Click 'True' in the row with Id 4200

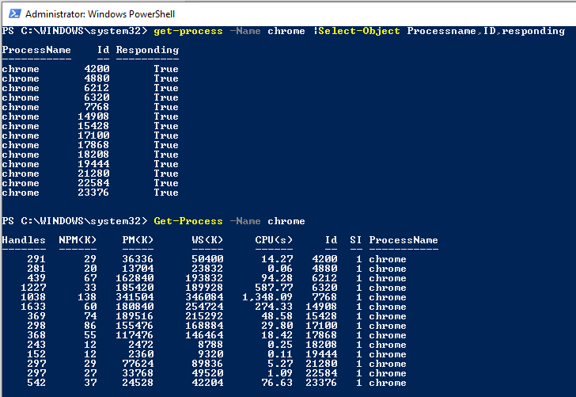click(x=166, y=69)
